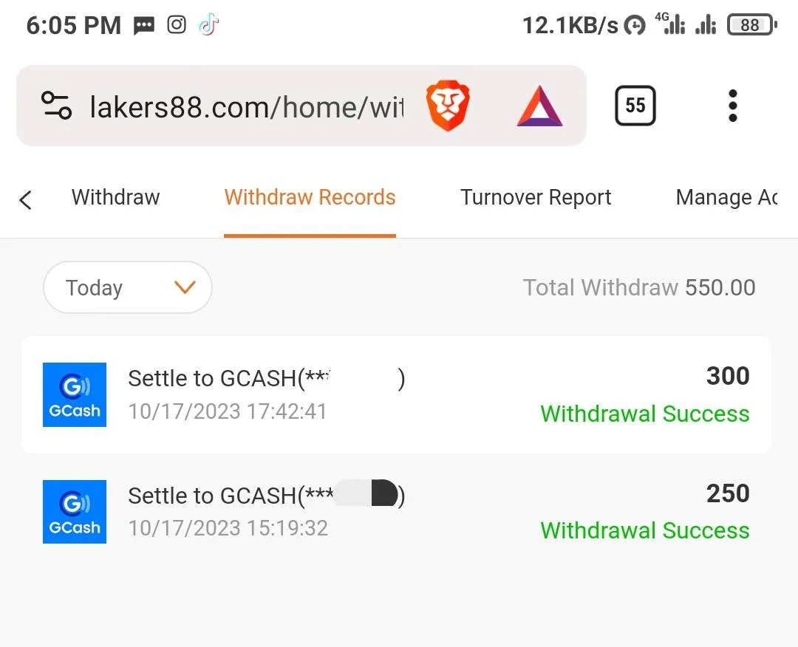Image resolution: width=798 pixels, height=647 pixels.
Task: Open the Brave Rewards triangle icon
Action: click(539, 106)
